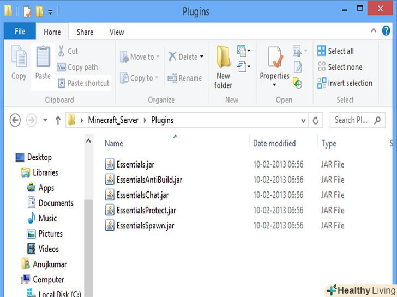
Task: Open the Documents library
Action: tap(56, 203)
